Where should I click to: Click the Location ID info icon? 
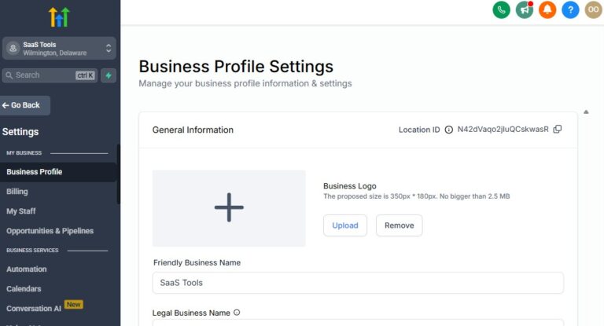[449, 130]
